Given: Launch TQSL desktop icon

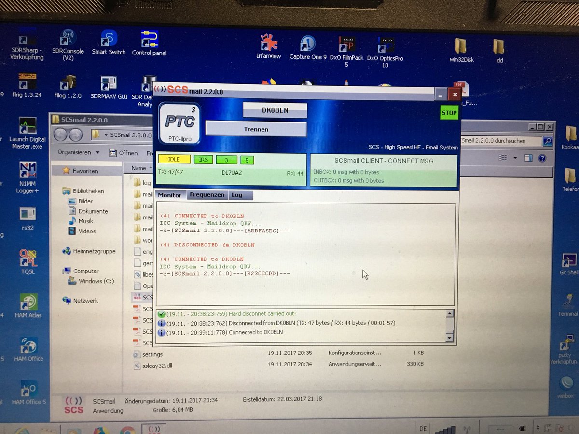Looking at the screenshot, I should pyautogui.click(x=28, y=262).
